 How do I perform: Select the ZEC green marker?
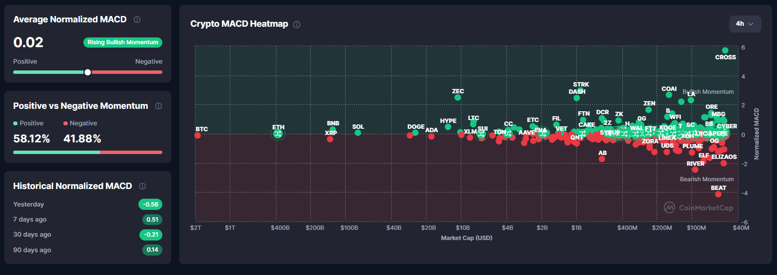pyautogui.click(x=458, y=98)
